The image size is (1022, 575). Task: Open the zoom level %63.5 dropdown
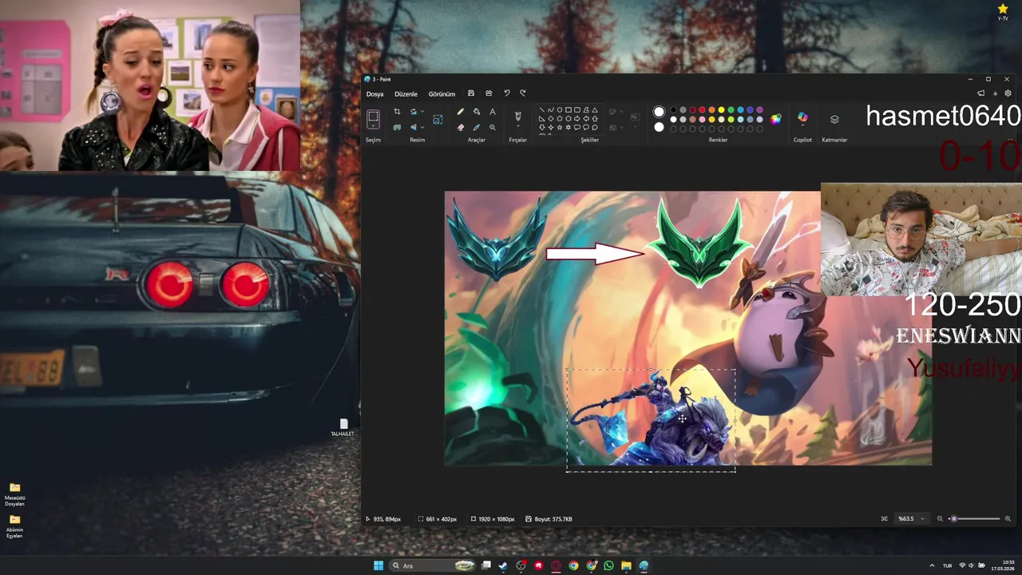pyautogui.click(x=911, y=518)
